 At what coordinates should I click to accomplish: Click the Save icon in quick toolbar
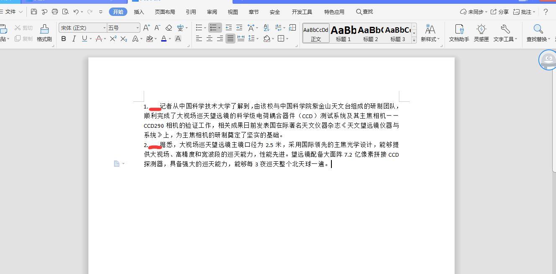pyautogui.click(x=34, y=12)
